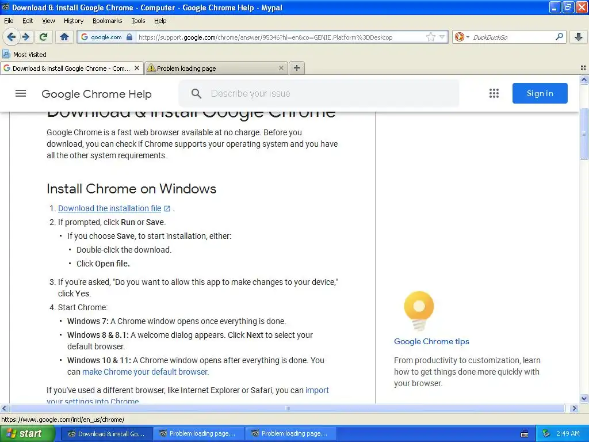Viewport: 589px width, 442px height.
Task: Open the URL history dropdown arrow
Action: coord(442,37)
